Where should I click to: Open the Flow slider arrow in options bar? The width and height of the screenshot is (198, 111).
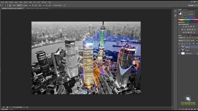point(47,6)
